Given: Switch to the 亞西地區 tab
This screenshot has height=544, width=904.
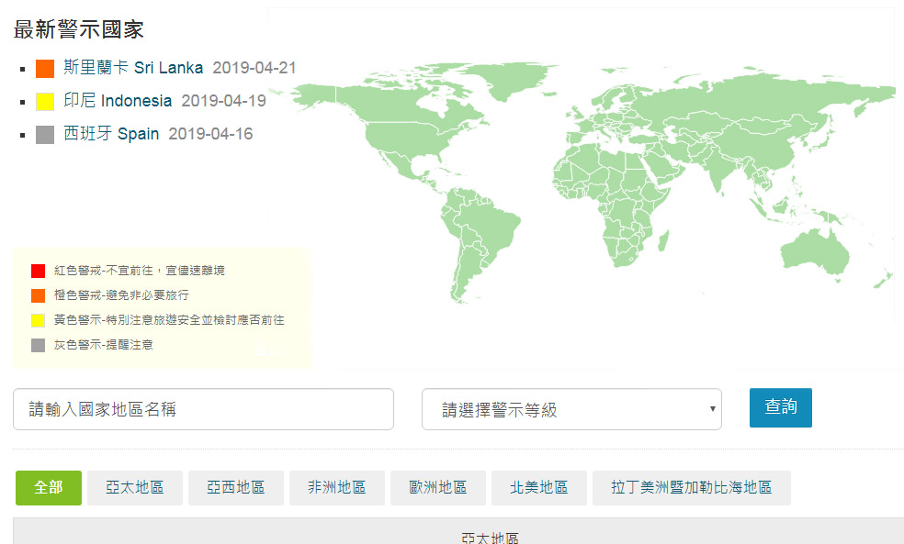Looking at the screenshot, I should pyautogui.click(x=236, y=488).
